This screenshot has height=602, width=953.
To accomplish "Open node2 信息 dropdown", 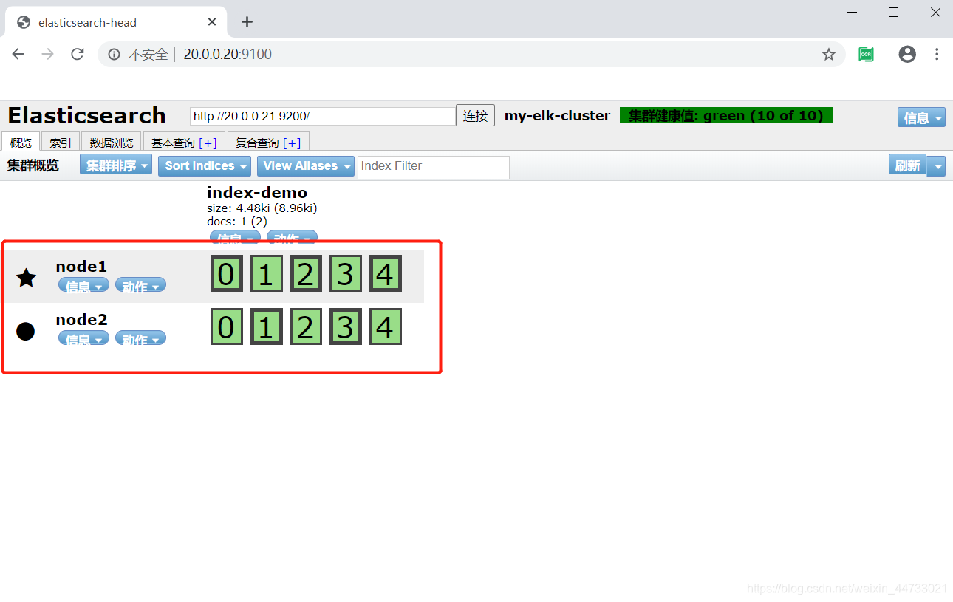I will (83, 339).
